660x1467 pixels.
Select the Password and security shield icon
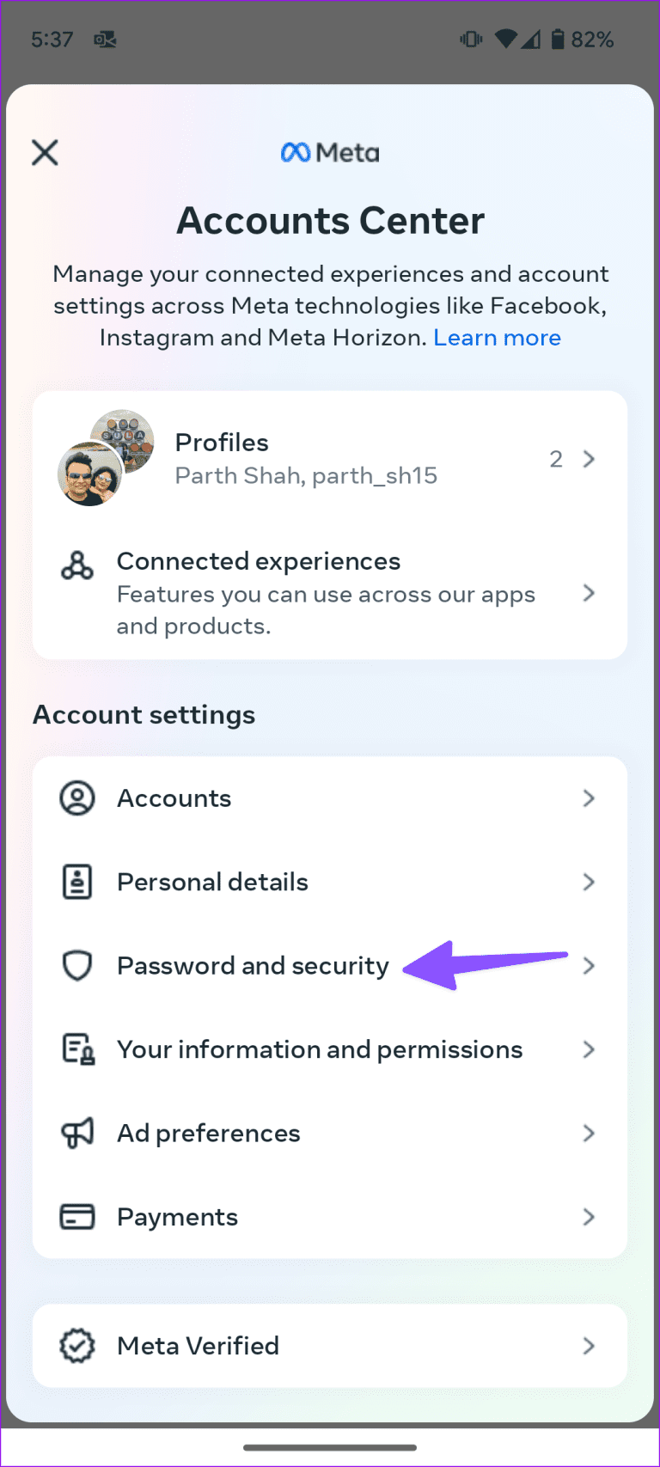(77, 965)
